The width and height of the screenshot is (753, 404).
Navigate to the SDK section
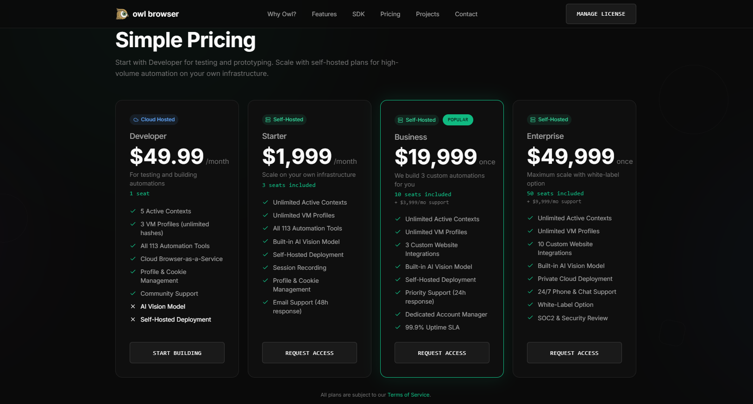click(358, 14)
